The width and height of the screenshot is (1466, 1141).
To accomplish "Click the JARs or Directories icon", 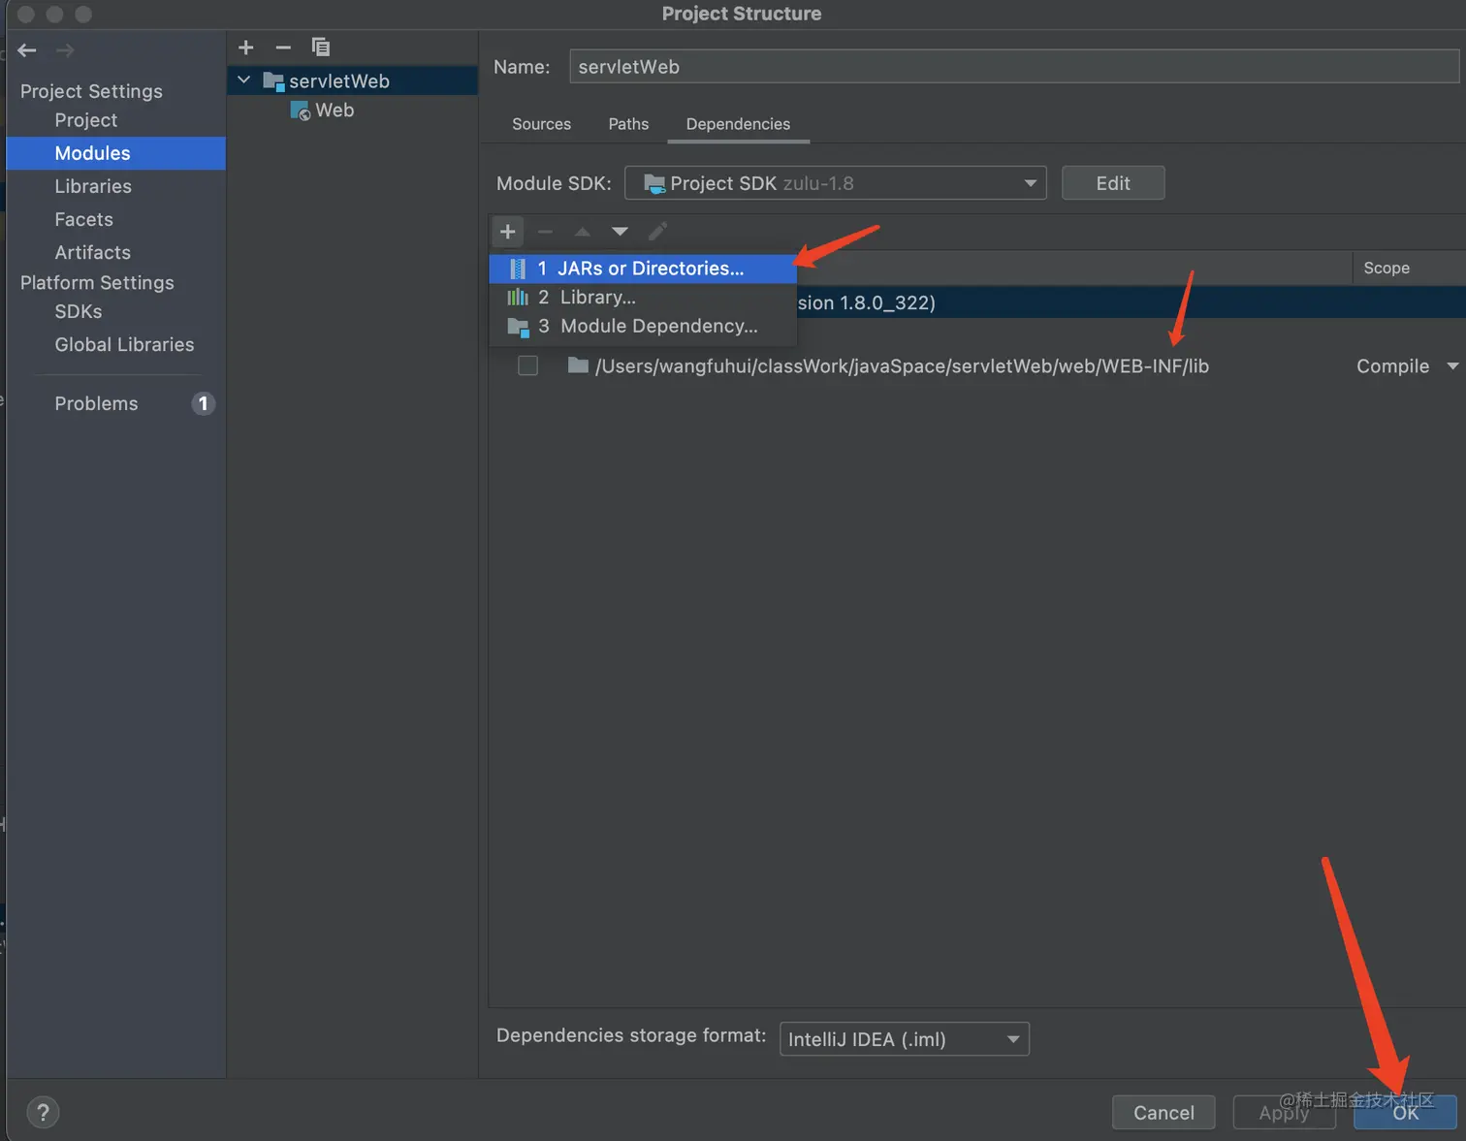I will pos(518,269).
